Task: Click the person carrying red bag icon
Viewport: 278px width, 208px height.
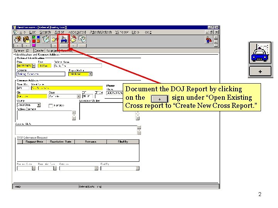Action: 209,40
